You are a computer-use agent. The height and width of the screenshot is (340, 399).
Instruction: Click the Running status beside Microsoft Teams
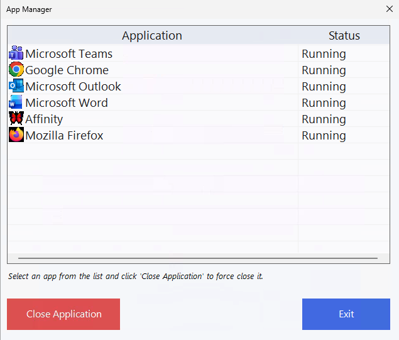click(324, 54)
